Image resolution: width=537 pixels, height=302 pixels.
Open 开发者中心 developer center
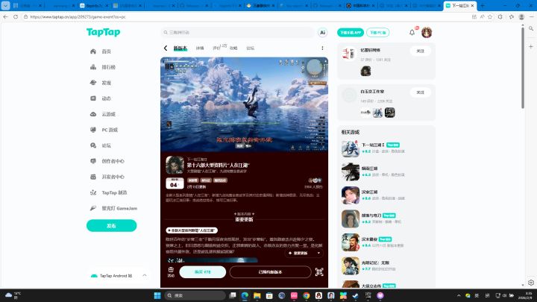(x=113, y=177)
